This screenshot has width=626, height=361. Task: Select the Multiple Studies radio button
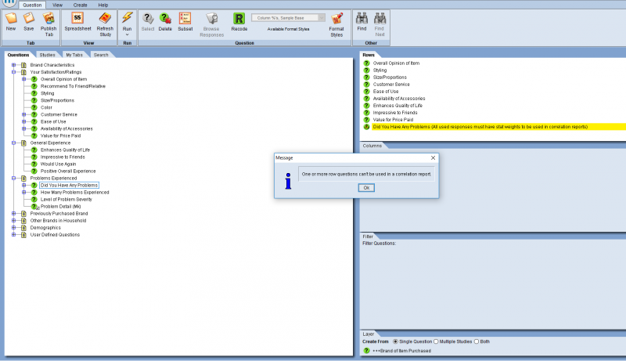(x=436, y=341)
